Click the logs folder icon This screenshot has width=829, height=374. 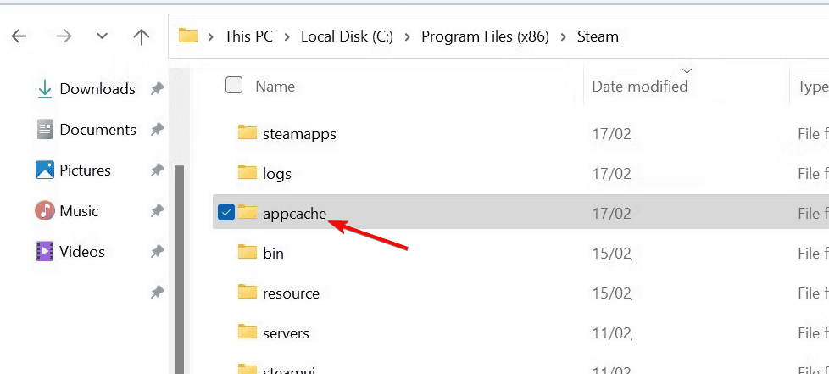(x=247, y=172)
